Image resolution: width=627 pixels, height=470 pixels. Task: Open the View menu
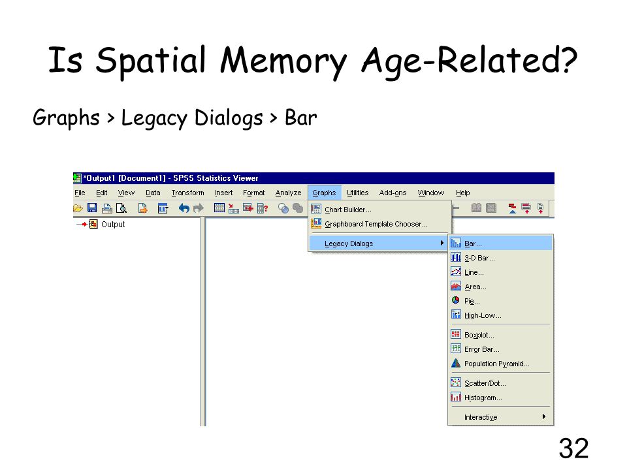click(x=126, y=193)
